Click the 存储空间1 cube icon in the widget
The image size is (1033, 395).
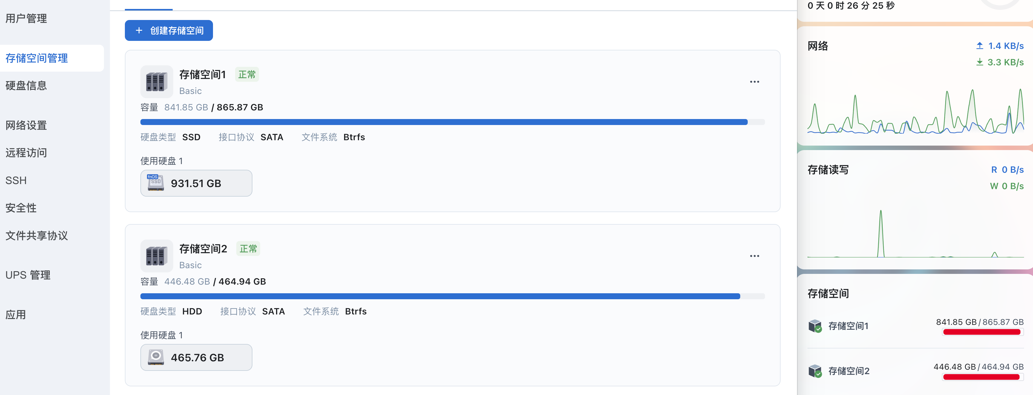(x=815, y=326)
